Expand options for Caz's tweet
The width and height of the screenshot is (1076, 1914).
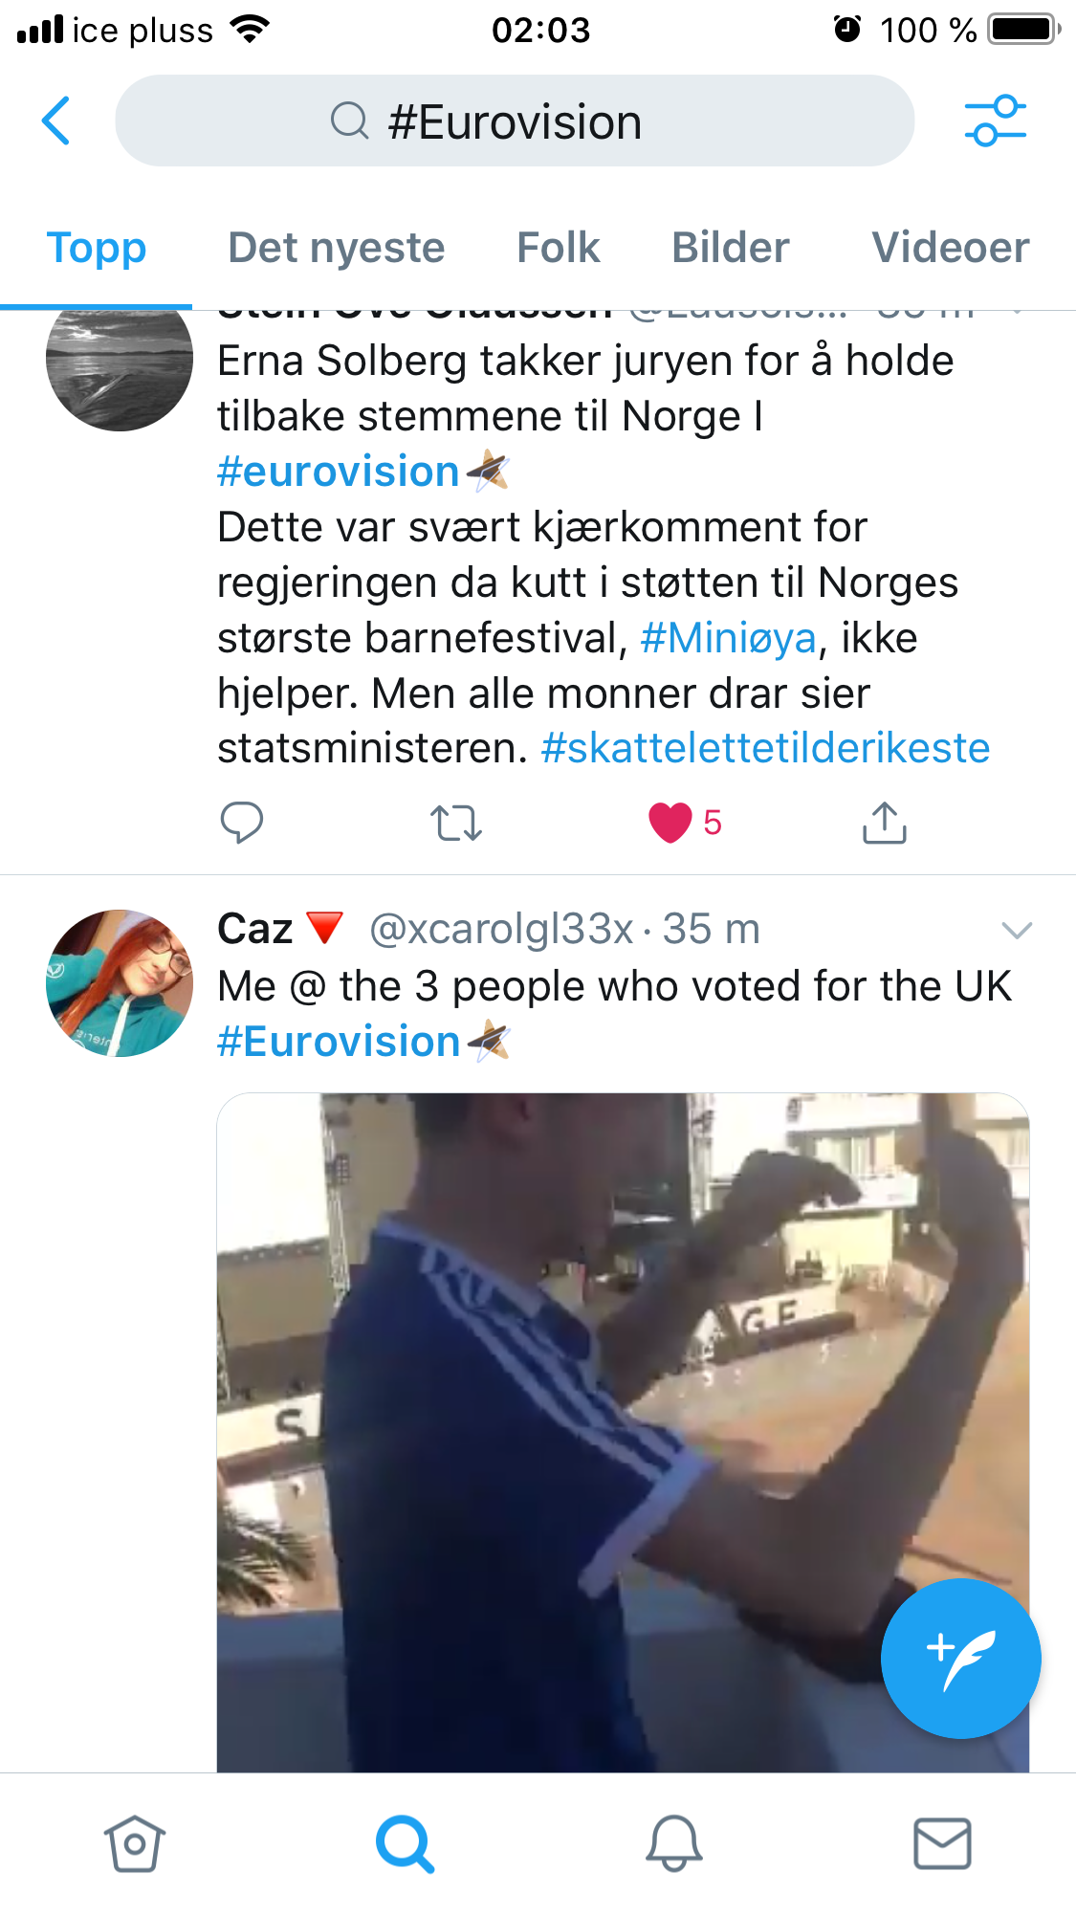[x=1016, y=930]
